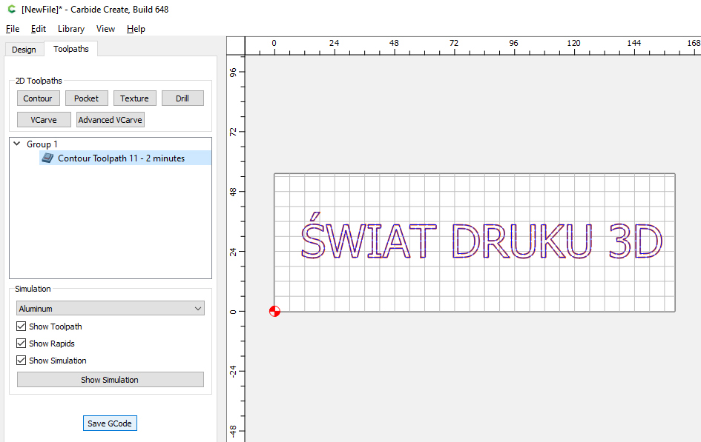This screenshot has width=701, height=442.
Task: Click the toolpath icon beside Contour Toolpath 11
Action: (x=47, y=158)
